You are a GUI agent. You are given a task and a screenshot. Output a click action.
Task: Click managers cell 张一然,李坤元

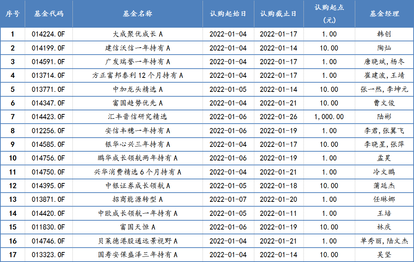[384, 90]
